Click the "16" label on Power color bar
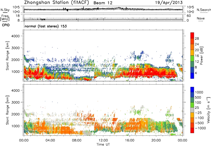The width and height of the screenshot is (211, 146). (197, 56)
